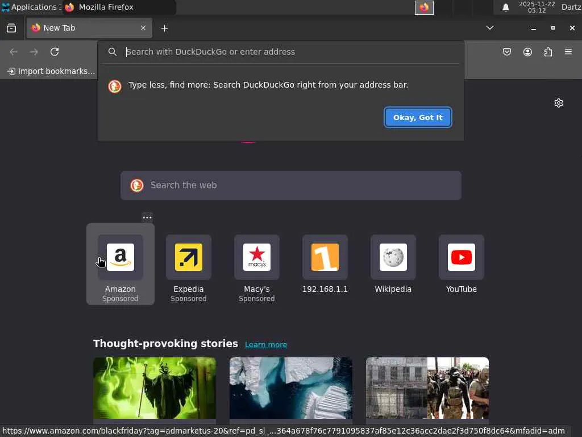Open the Firefox account icon
Image resolution: width=582 pixels, height=437 pixels.
point(527,52)
